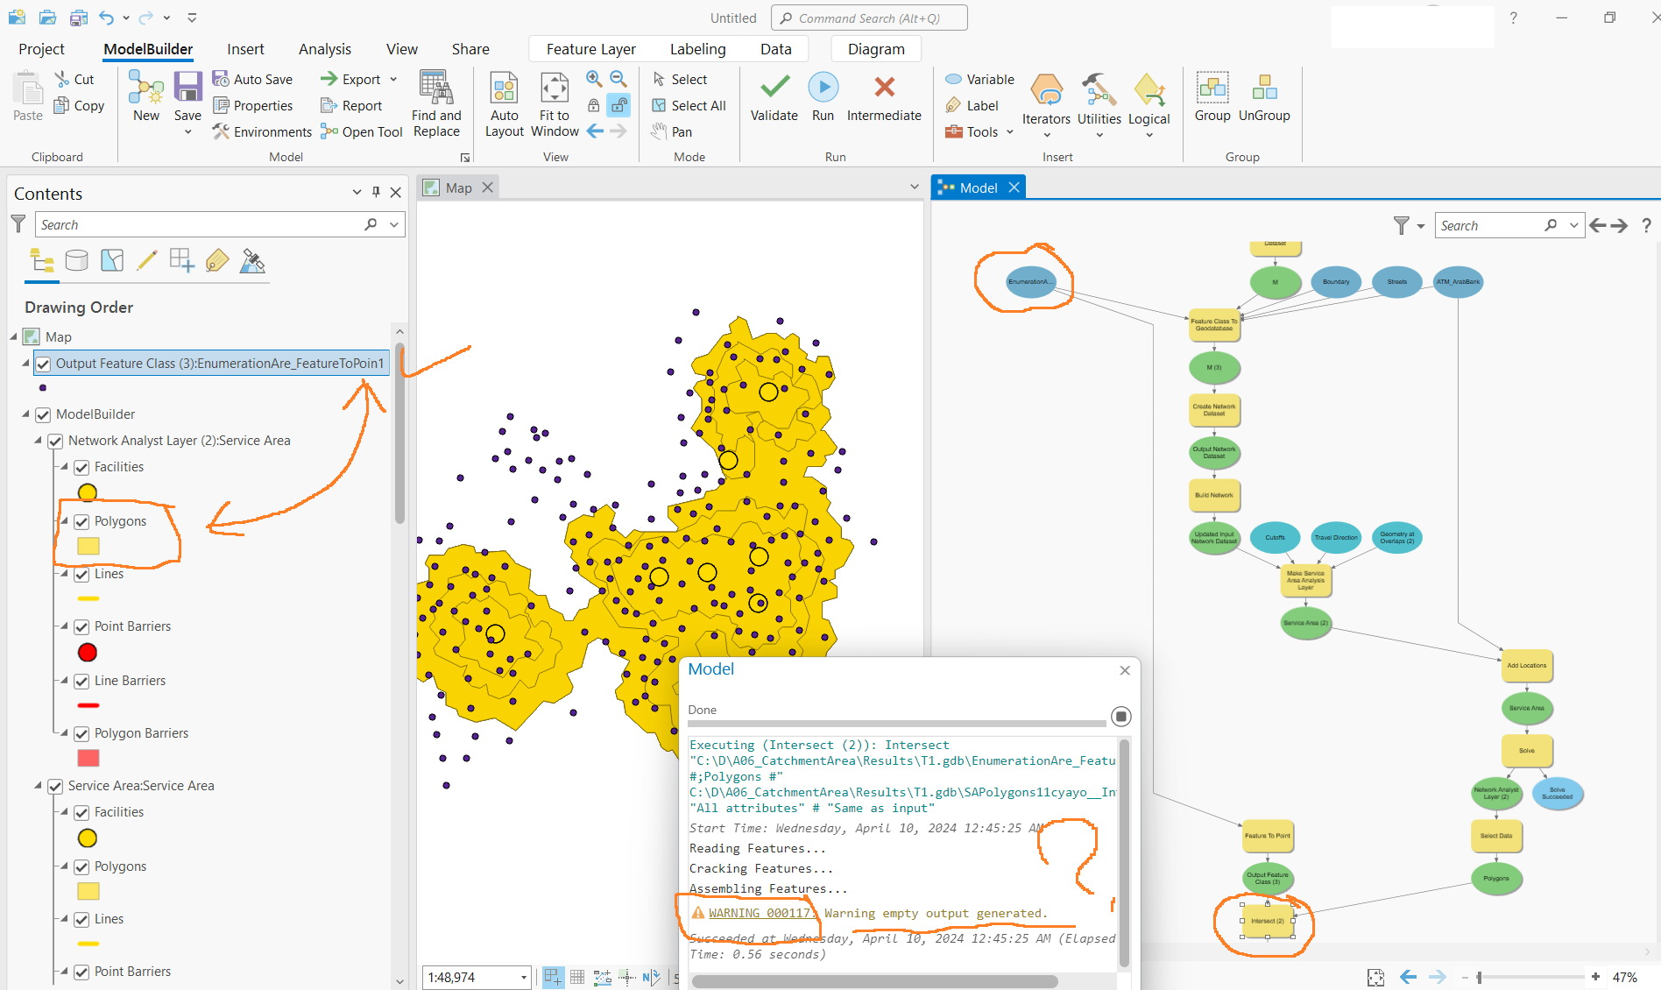Open the Save dropdown menu
The image size is (1661, 990).
(187, 131)
